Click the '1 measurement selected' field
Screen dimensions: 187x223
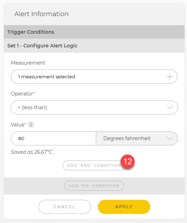94,77
